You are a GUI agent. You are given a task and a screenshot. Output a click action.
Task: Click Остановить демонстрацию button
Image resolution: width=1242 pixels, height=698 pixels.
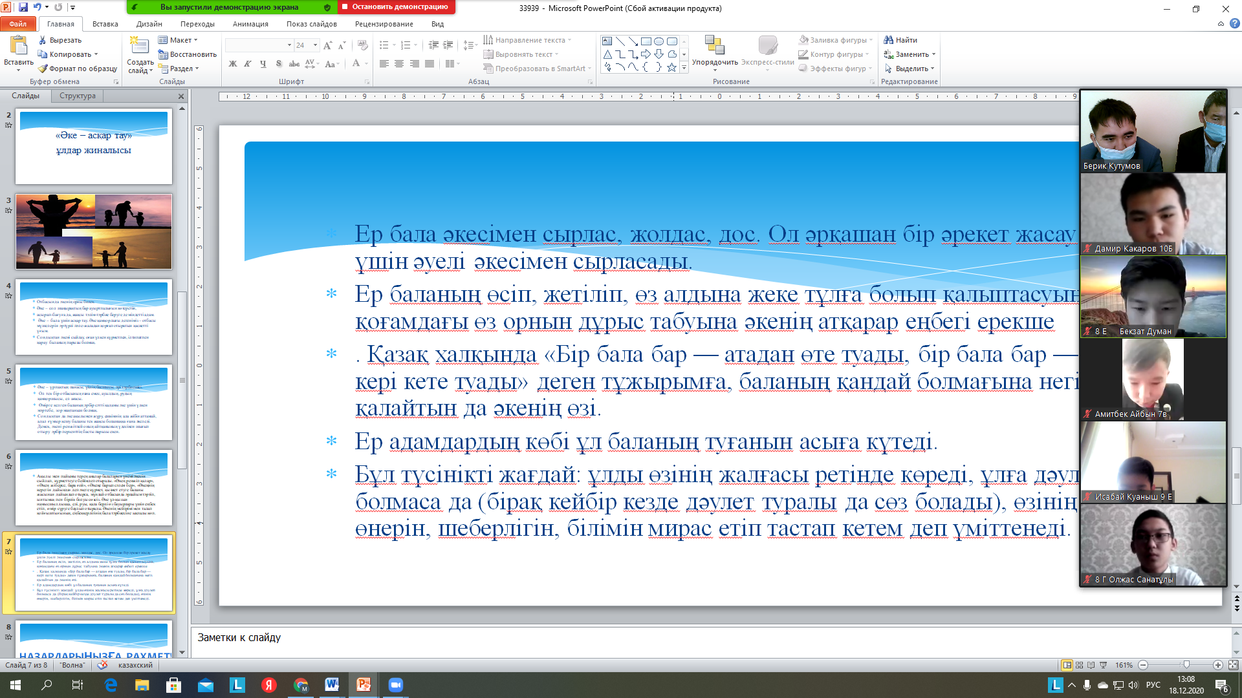click(x=396, y=7)
